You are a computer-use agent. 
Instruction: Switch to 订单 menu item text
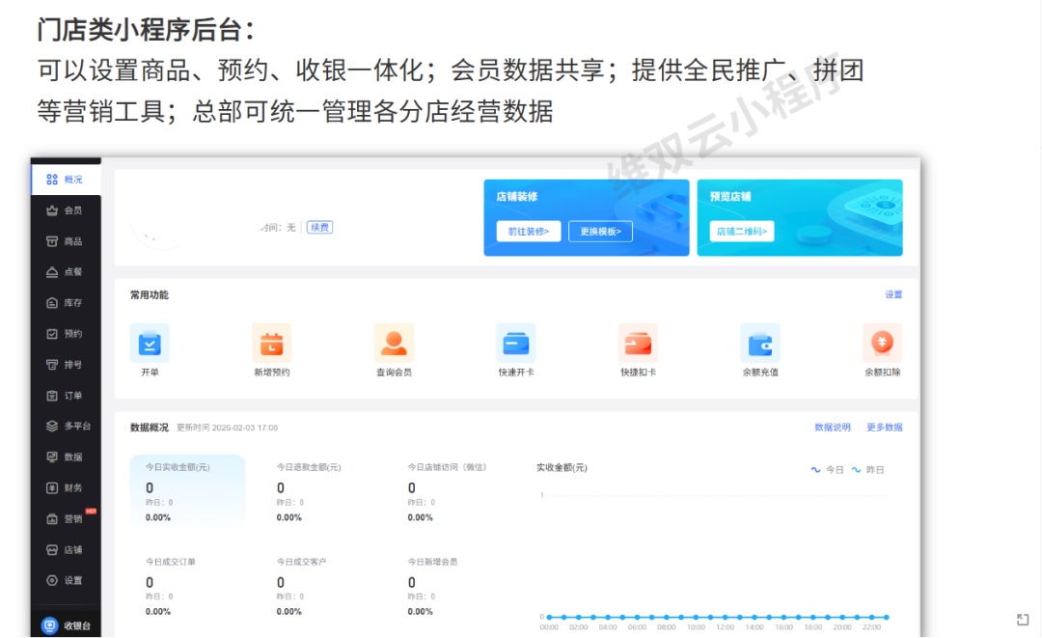click(73, 396)
